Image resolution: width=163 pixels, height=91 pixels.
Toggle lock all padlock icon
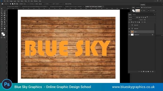click(139, 22)
